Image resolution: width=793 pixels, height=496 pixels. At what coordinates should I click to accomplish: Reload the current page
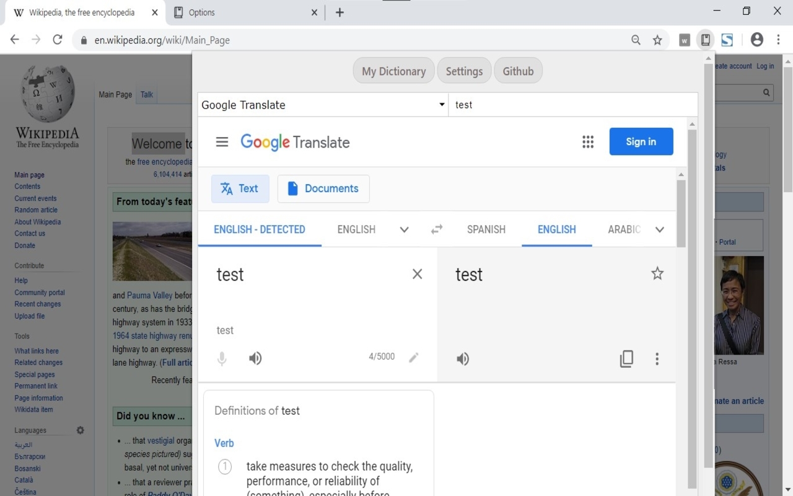(x=58, y=40)
